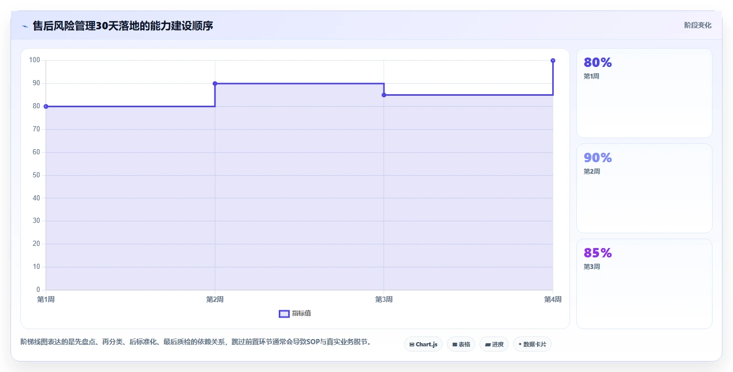Open the 80% 第1周 card
The image size is (733, 372).
pos(644,93)
